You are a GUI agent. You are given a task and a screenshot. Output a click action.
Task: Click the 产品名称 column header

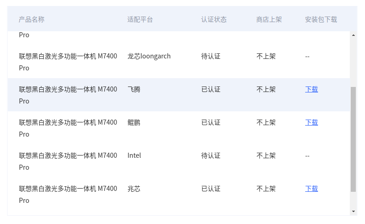(32, 19)
